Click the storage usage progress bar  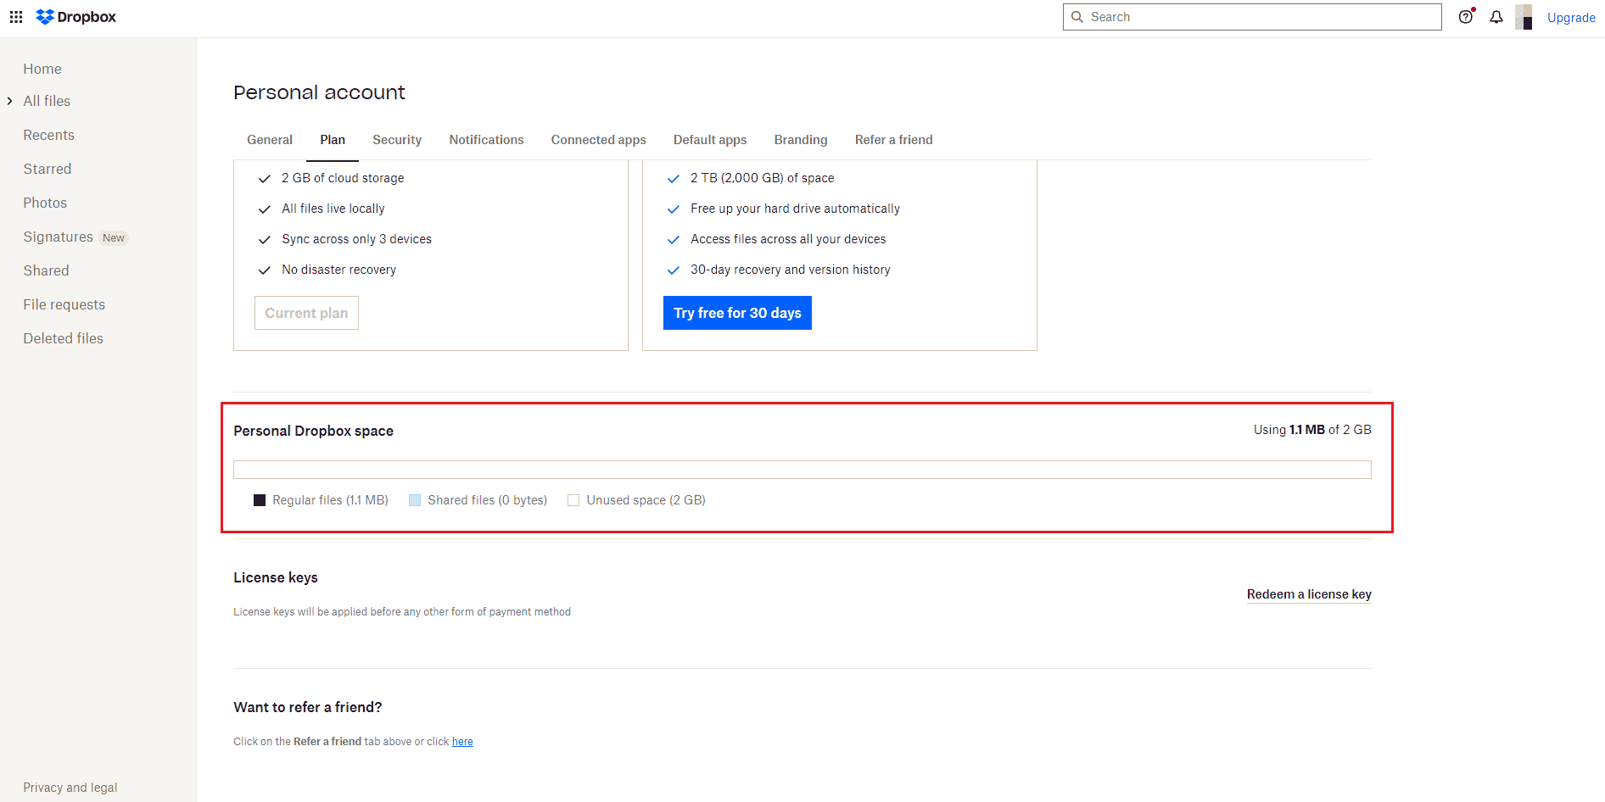802,470
